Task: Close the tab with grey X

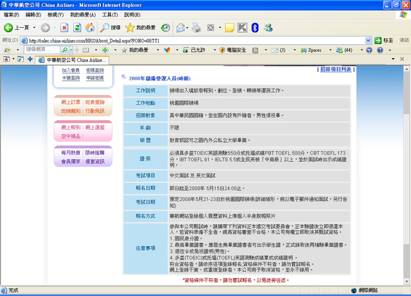Action: [x=402, y=59]
